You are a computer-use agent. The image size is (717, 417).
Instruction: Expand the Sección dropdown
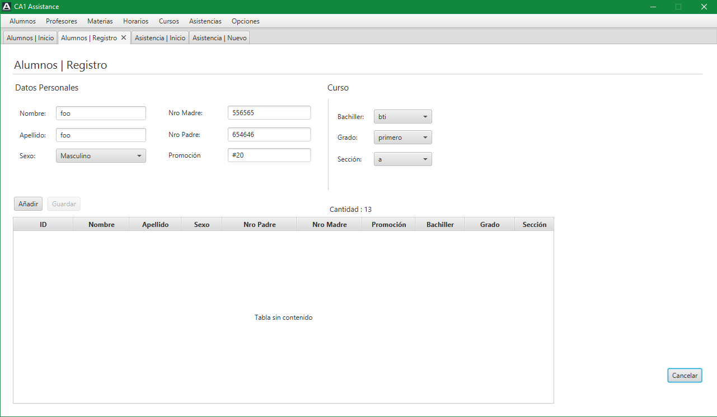(x=403, y=159)
